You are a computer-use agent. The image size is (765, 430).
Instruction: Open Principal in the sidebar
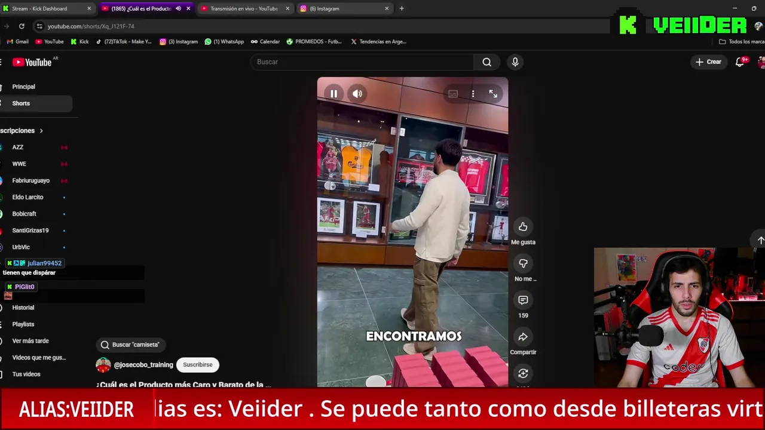click(24, 87)
